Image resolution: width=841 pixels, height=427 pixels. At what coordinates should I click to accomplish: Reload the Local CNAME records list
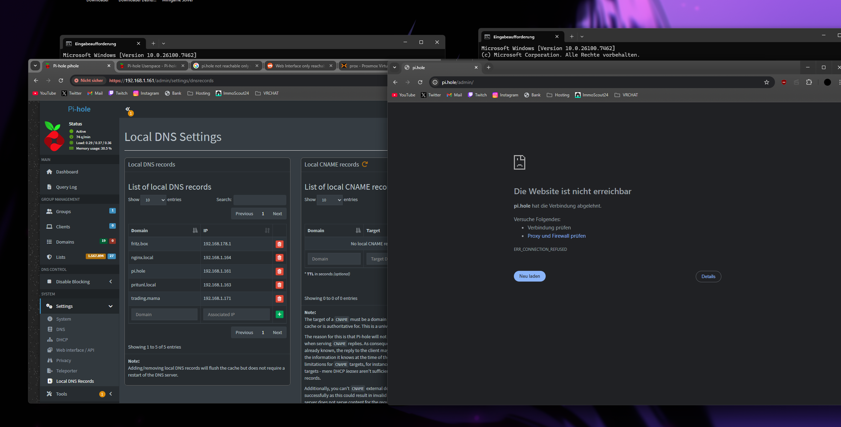pyautogui.click(x=364, y=164)
